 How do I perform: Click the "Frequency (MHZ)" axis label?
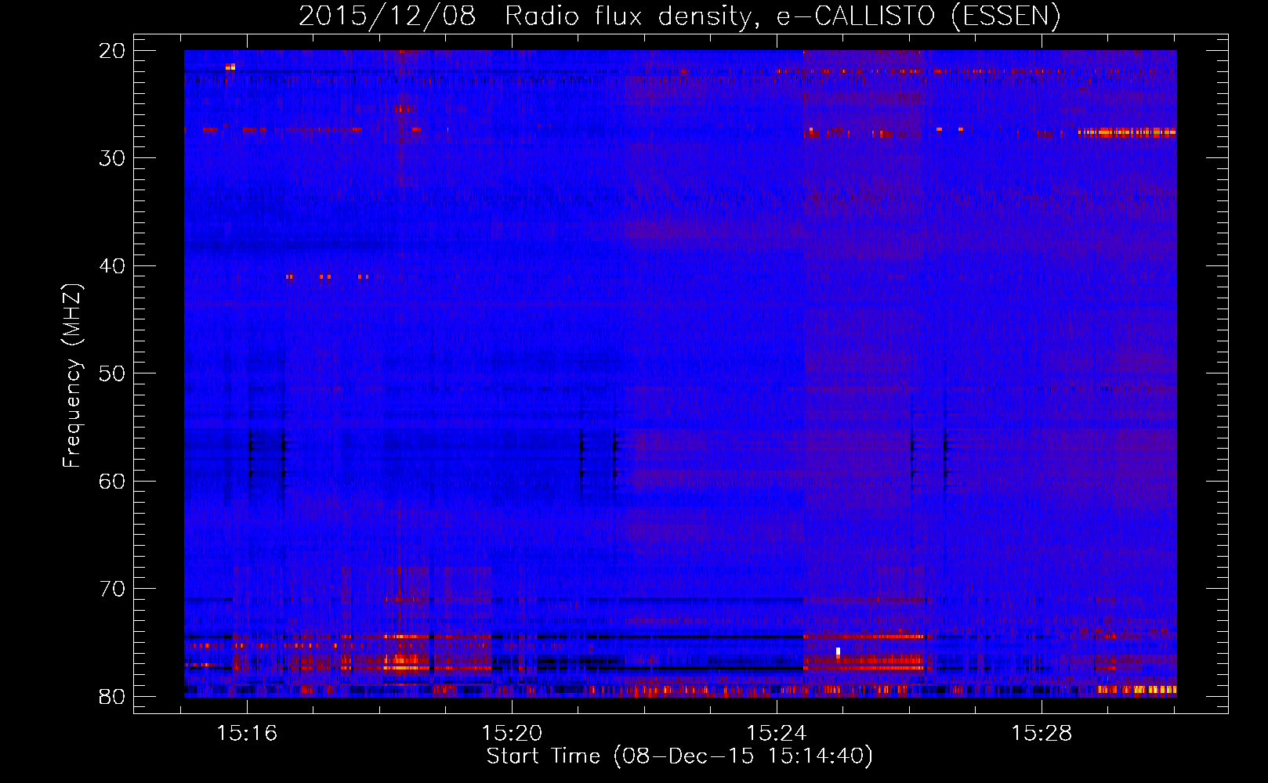71,375
